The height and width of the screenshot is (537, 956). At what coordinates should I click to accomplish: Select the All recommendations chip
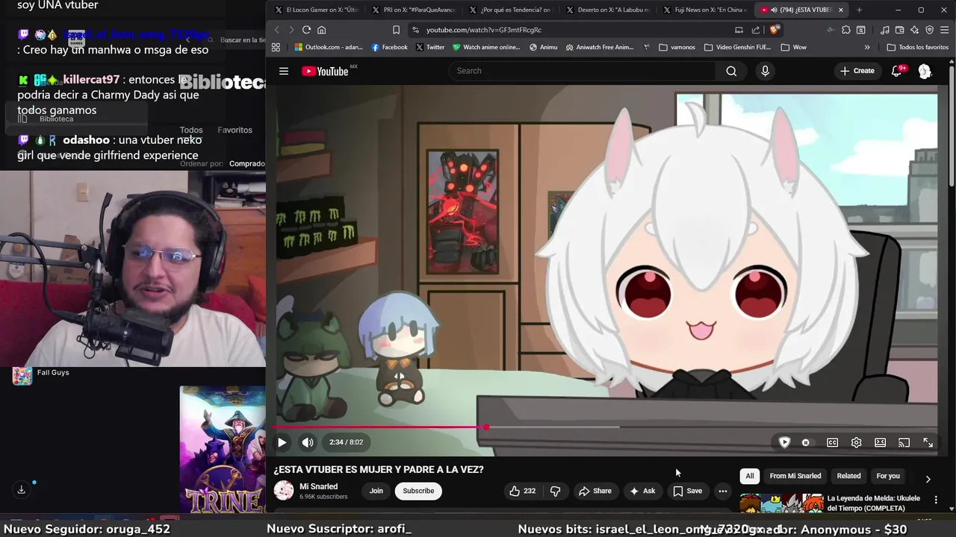[x=750, y=476]
